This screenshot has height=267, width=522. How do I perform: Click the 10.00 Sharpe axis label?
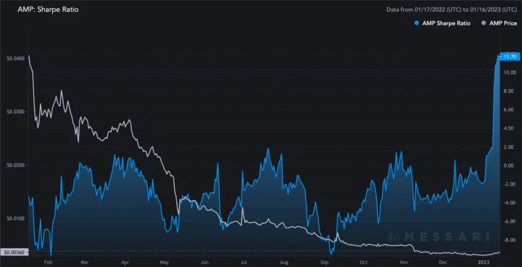[x=509, y=72]
